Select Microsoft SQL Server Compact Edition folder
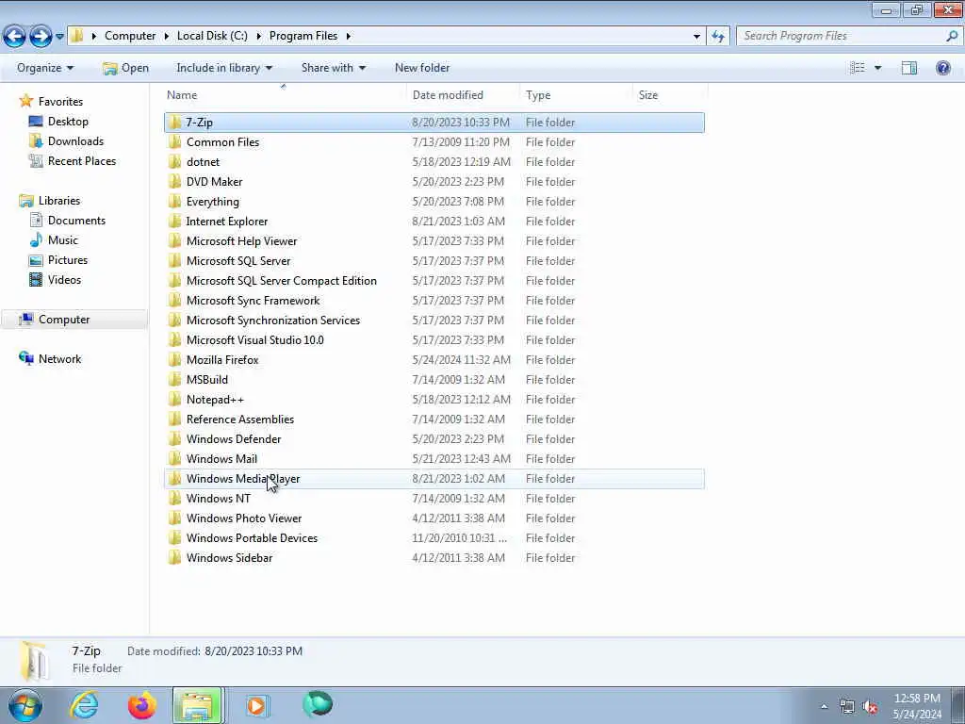965x724 pixels. [281, 281]
